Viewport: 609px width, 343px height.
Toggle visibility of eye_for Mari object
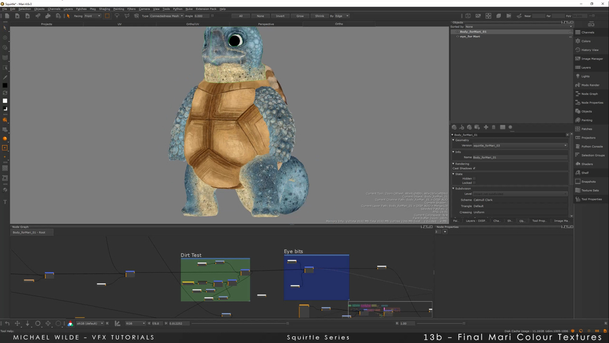tap(458, 36)
